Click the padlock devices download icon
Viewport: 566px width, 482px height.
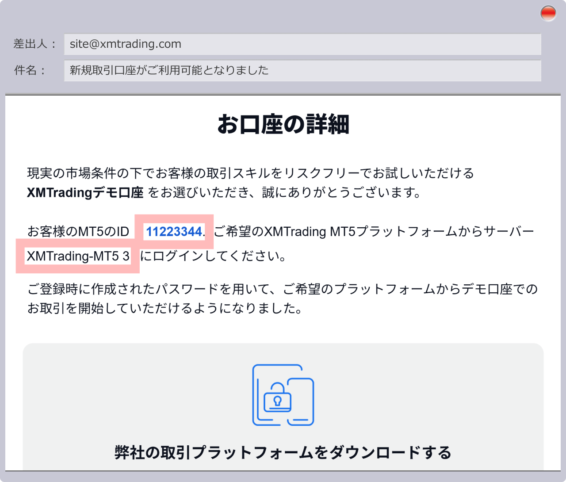click(283, 395)
